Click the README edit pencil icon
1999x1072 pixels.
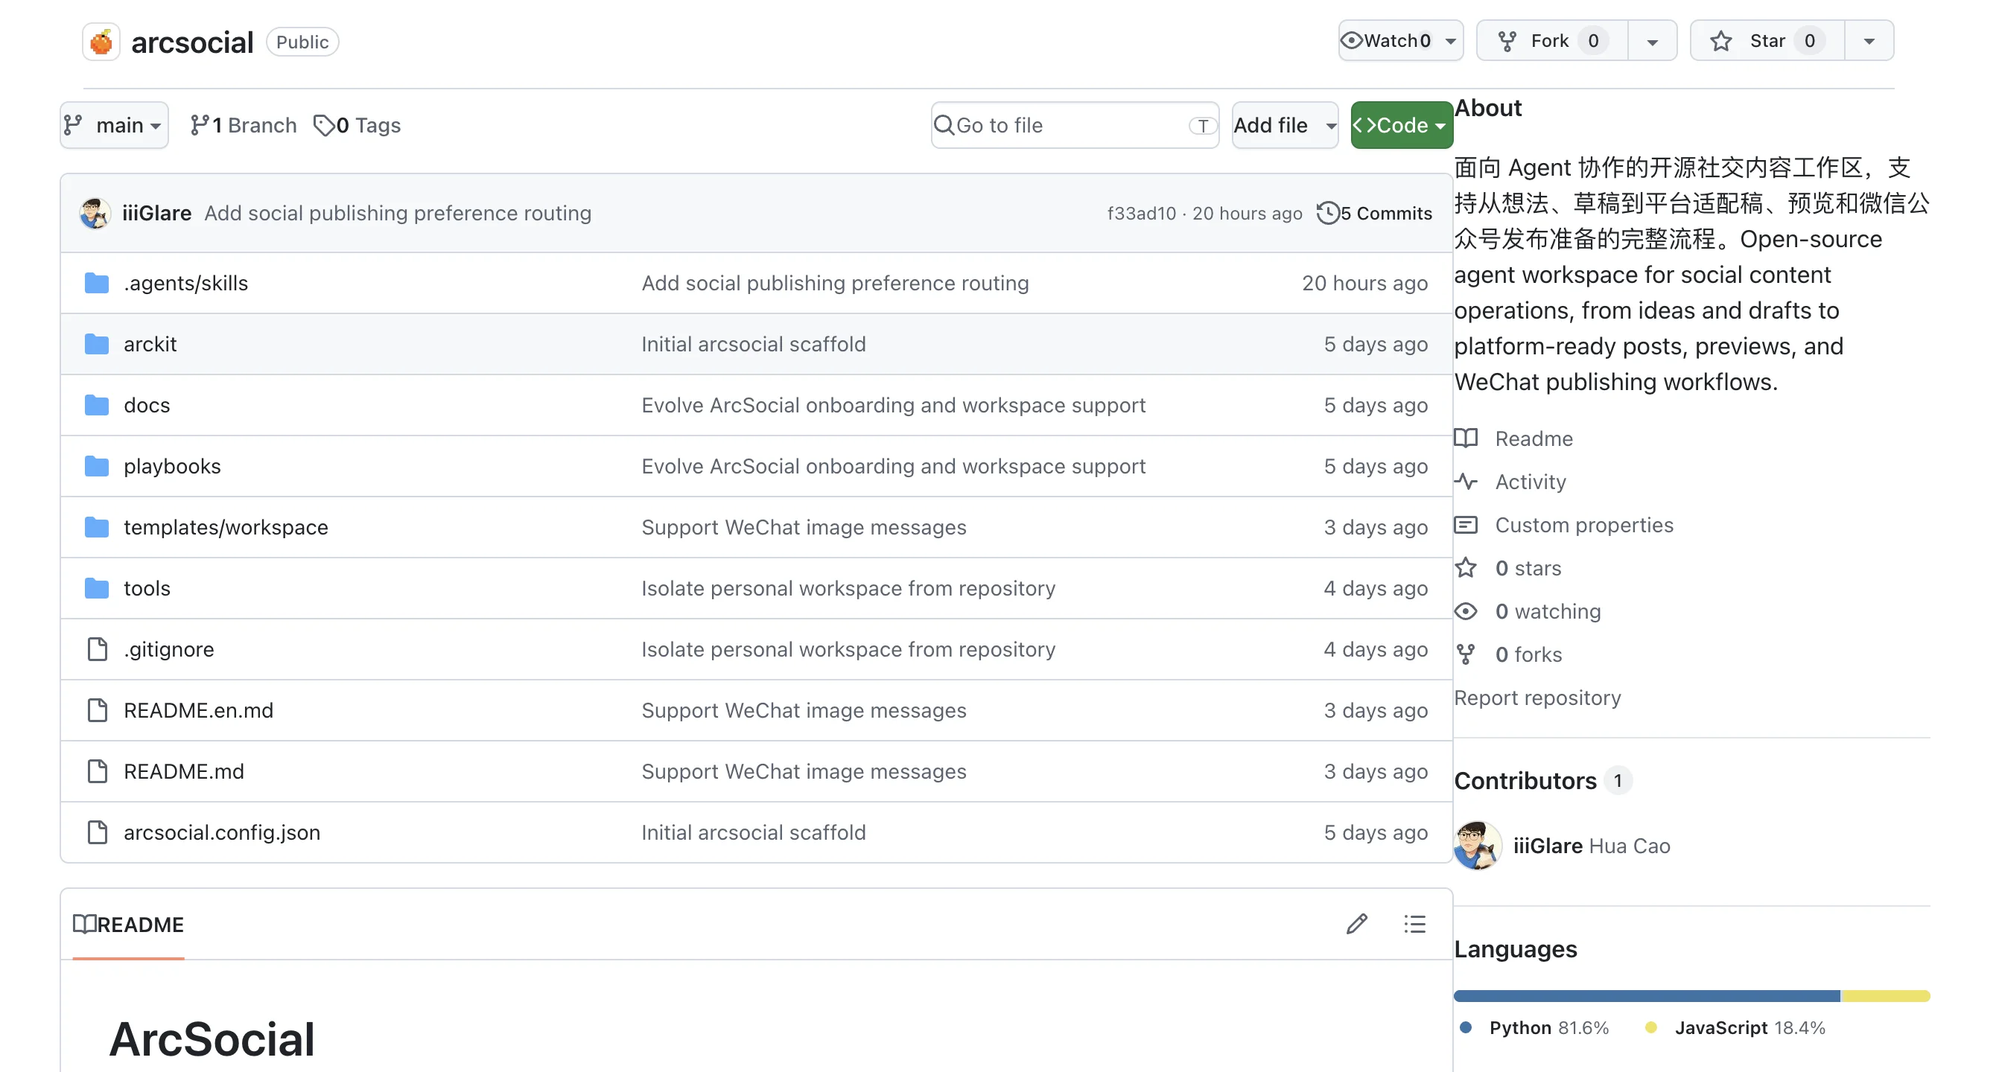pyautogui.click(x=1356, y=924)
